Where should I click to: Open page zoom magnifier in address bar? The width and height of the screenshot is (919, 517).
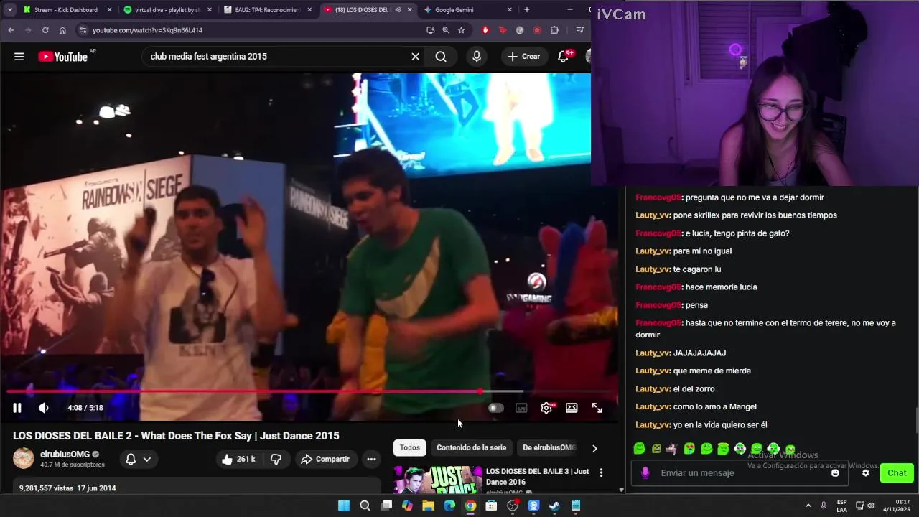coord(446,30)
